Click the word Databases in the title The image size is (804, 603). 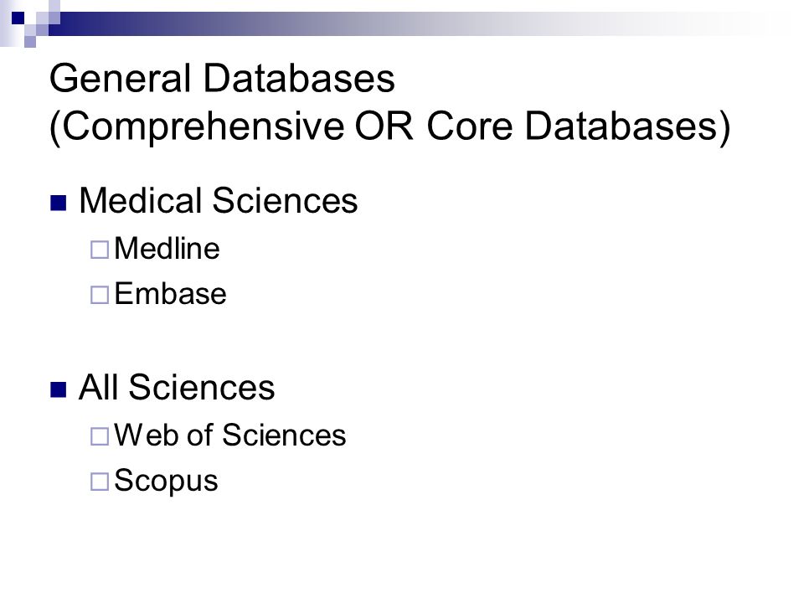(x=300, y=79)
